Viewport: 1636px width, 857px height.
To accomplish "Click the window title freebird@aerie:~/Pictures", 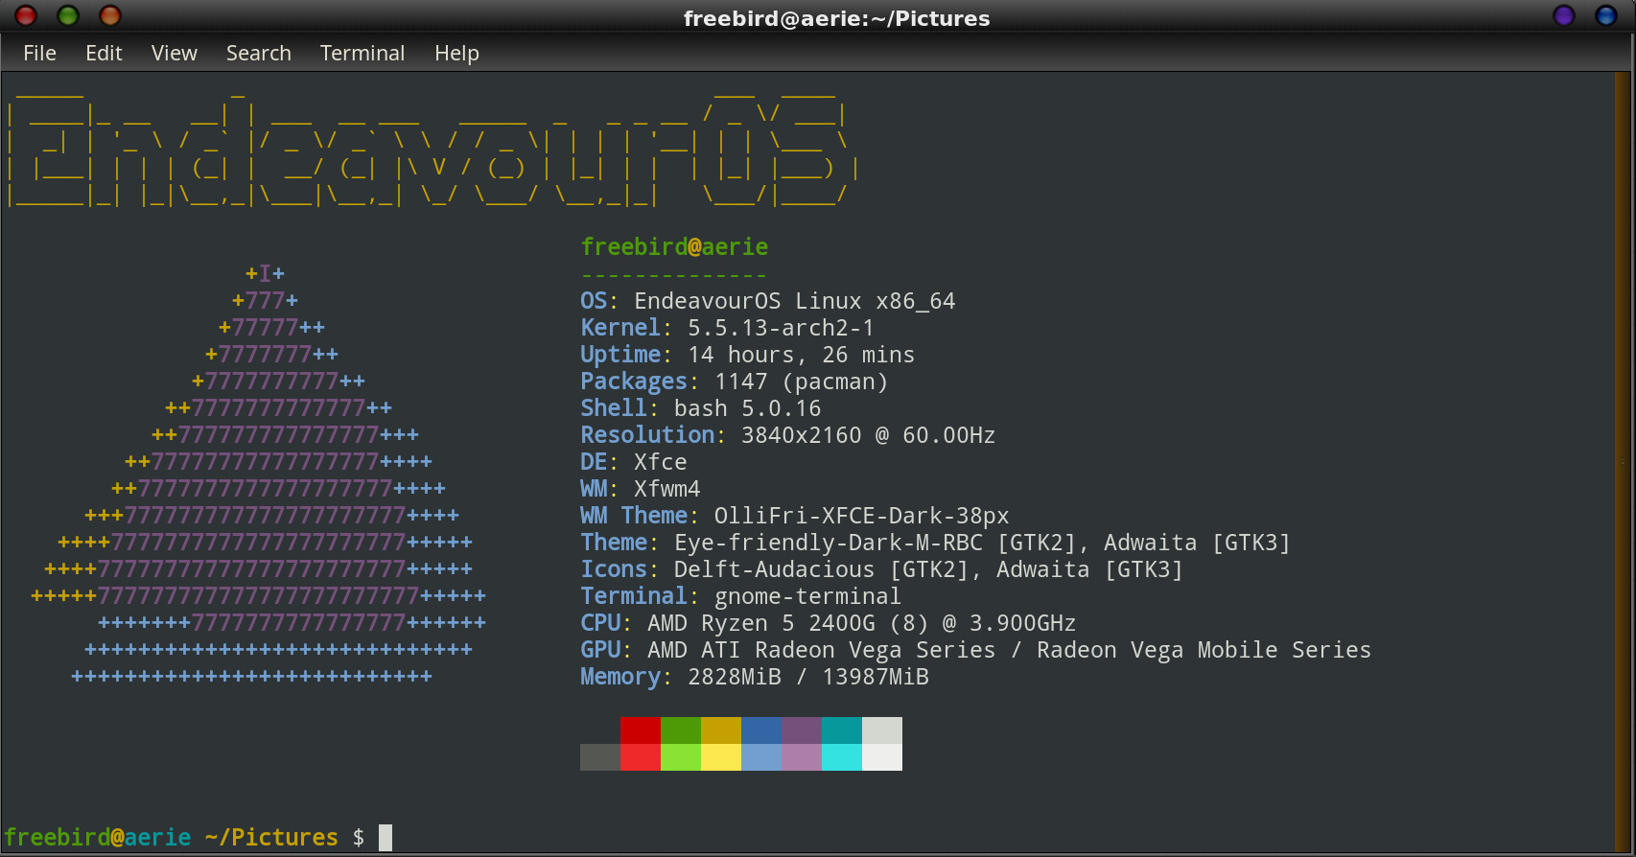I will [x=836, y=18].
